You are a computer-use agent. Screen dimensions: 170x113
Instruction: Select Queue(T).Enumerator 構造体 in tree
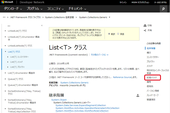click(23, 85)
